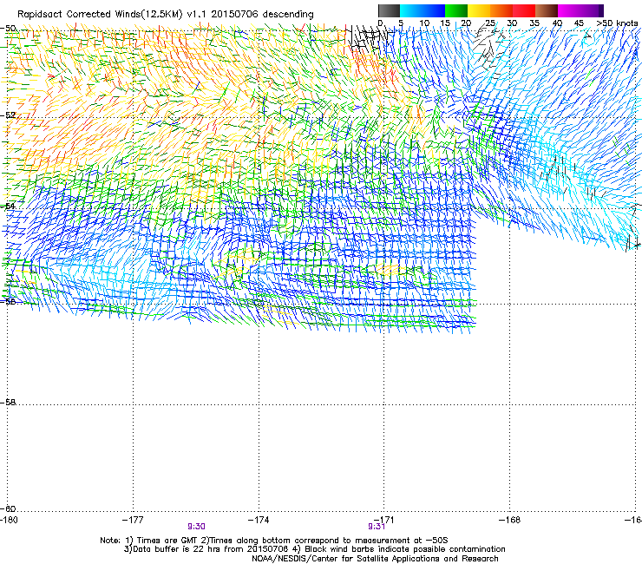Click the purple 9:31 time marker
Screen dimensions: 642x564
(377, 527)
